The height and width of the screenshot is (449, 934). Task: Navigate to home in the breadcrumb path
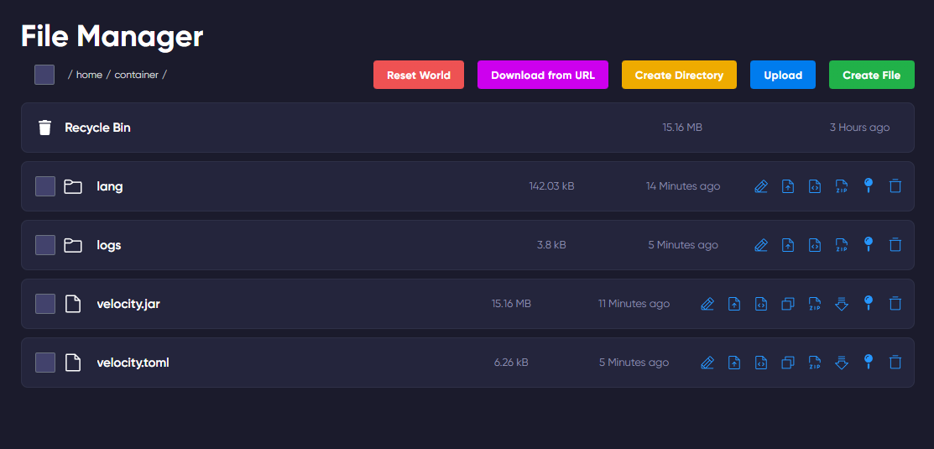pyautogui.click(x=89, y=75)
